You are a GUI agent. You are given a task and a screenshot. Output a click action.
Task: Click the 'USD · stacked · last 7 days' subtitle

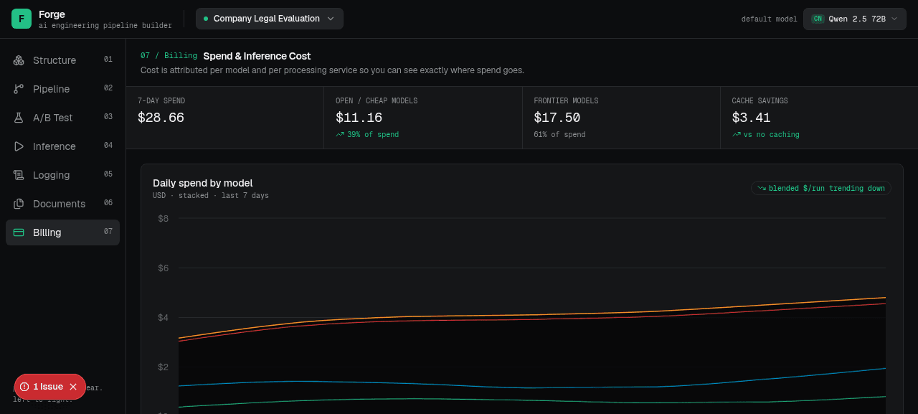tap(211, 196)
